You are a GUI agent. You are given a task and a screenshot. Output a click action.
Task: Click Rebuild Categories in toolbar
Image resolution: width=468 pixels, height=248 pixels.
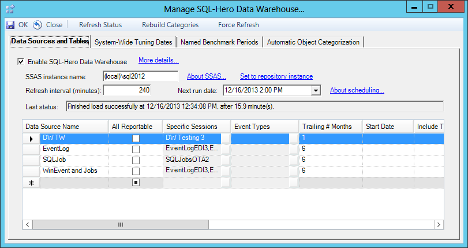click(x=170, y=25)
